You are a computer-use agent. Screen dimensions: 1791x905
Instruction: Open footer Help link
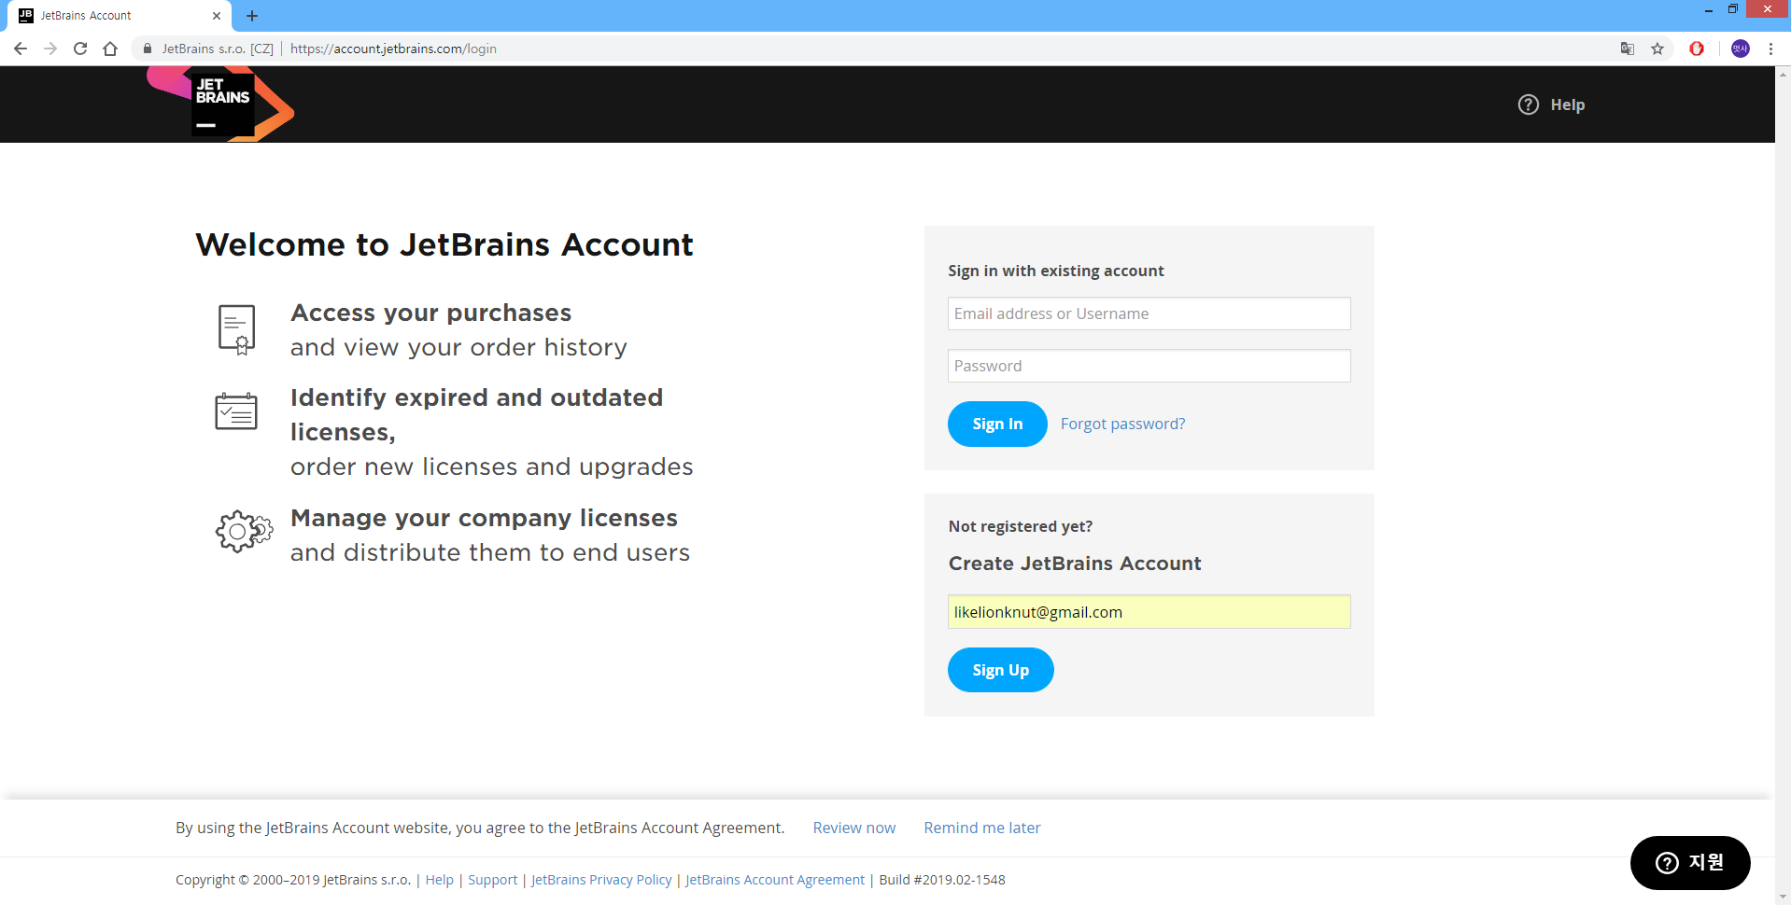pos(439,880)
